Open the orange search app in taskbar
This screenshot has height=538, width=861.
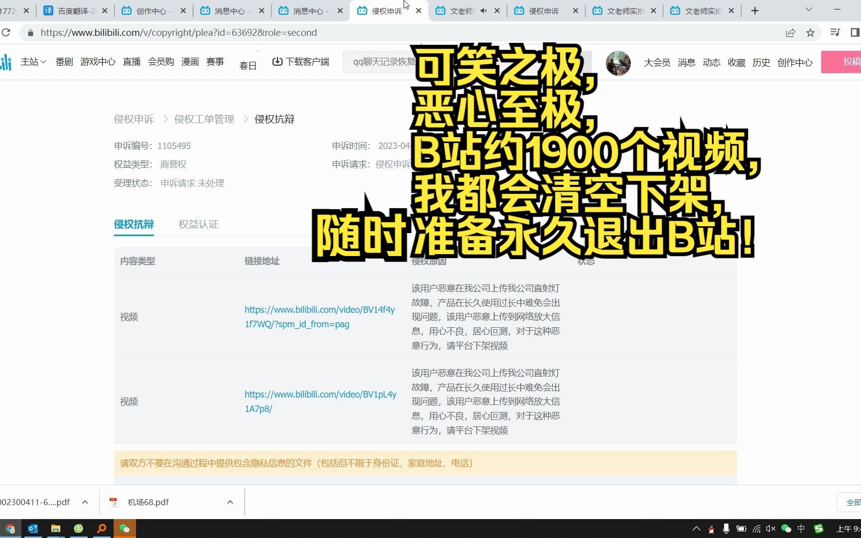(x=102, y=529)
